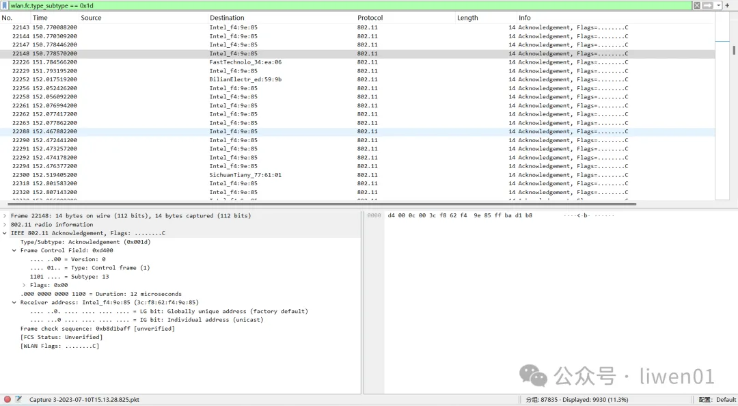Expand 802.11 radio information node
738x406 pixels.
click(x=5, y=225)
